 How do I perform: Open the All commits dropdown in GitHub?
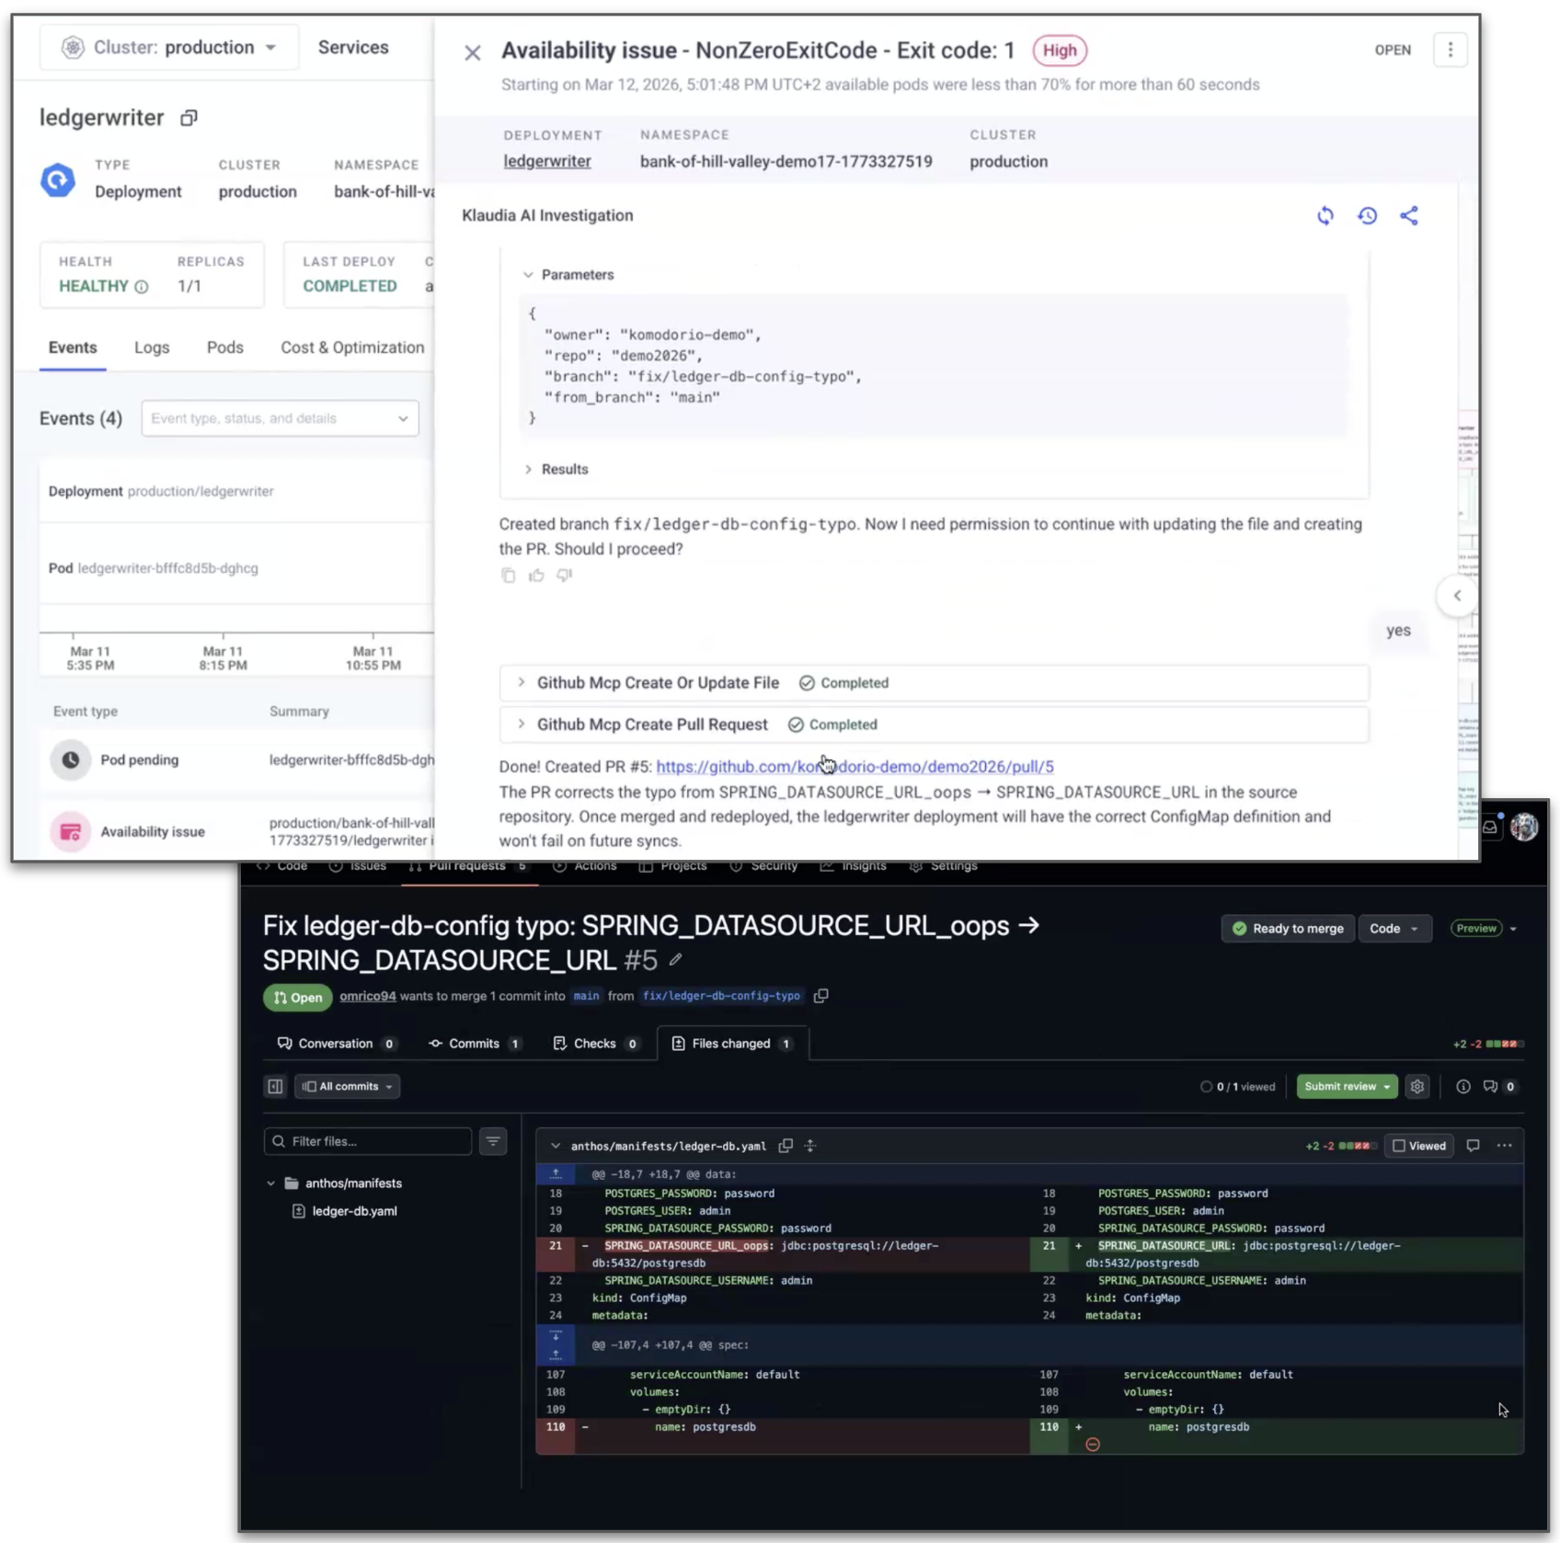(x=348, y=1086)
